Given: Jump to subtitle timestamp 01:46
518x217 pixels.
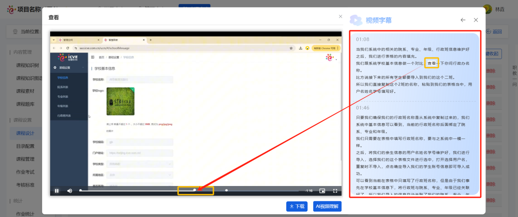Looking at the screenshot, I should pos(363,108).
